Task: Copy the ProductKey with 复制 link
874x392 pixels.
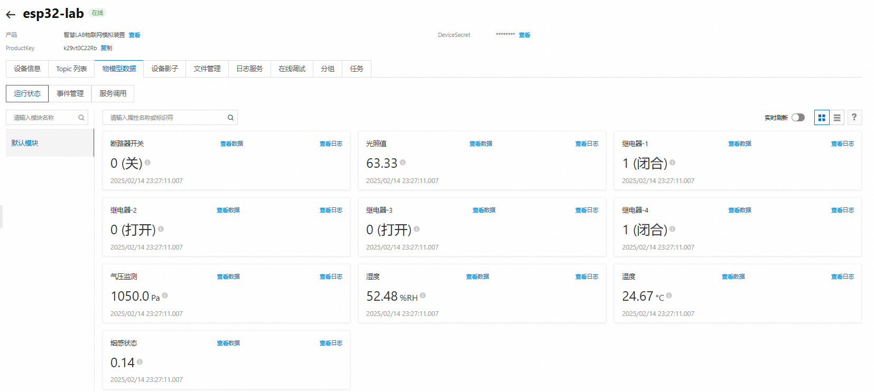Action: [x=106, y=48]
